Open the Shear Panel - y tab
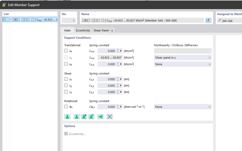This screenshot has width=242, height=151. [103, 30]
